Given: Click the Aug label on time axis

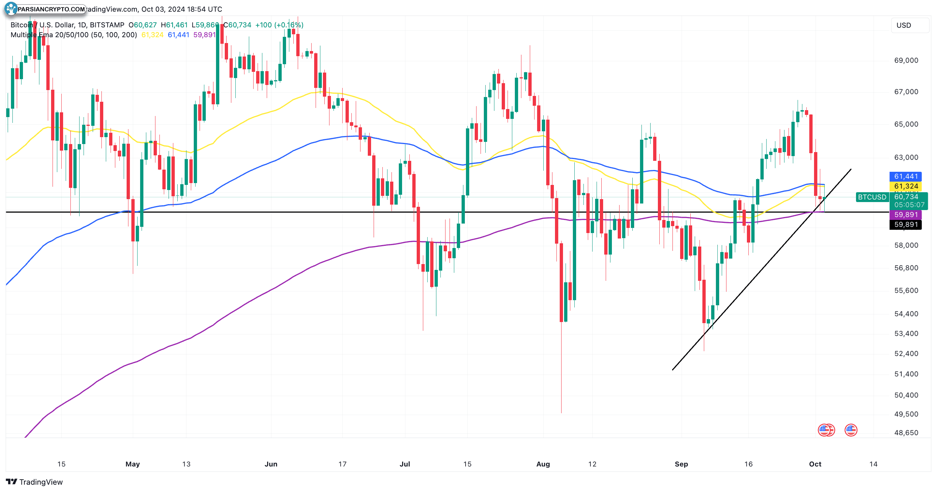Looking at the screenshot, I should [543, 464].
